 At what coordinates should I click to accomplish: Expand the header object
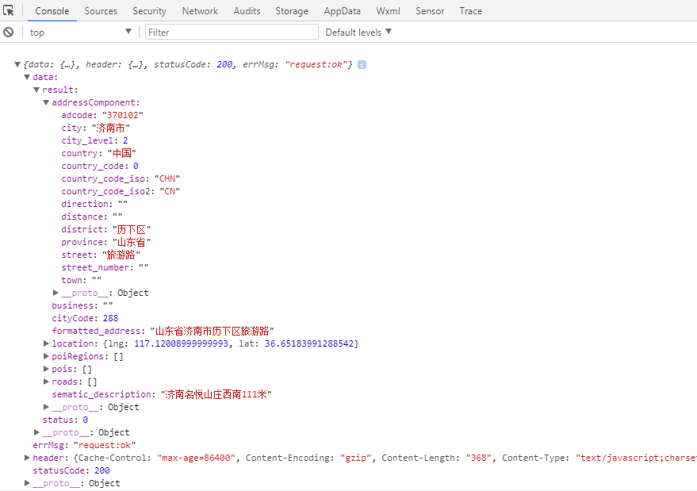pos(27,458)
